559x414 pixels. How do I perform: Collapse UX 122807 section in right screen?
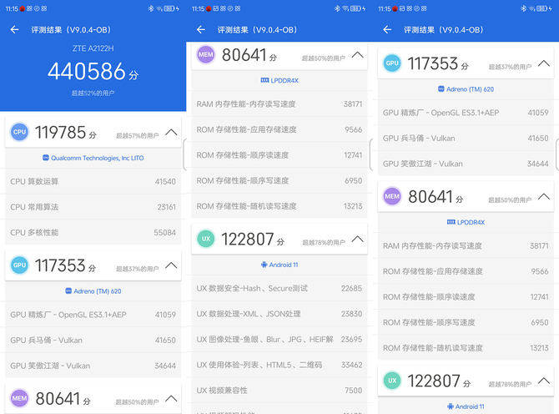[544, 381]
